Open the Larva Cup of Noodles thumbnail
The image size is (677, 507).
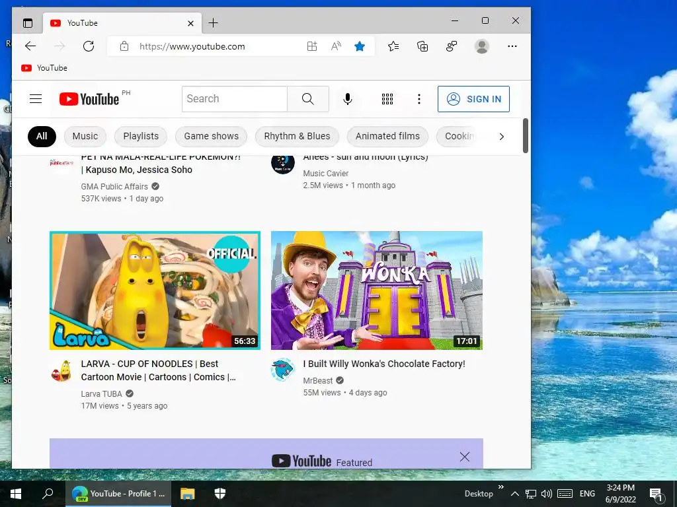pos(155,290)
